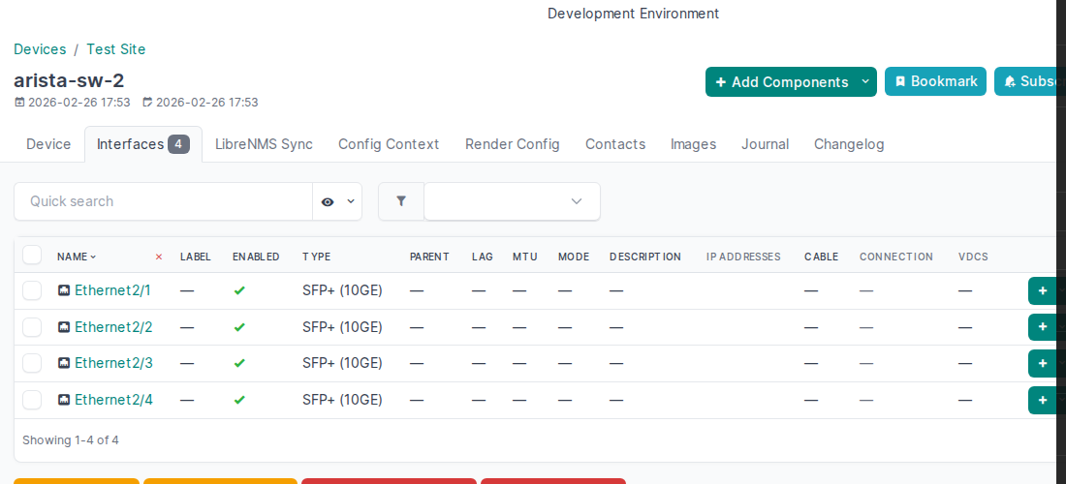
Task: Click the filter funnel icon
Action: tap(401, 201)
